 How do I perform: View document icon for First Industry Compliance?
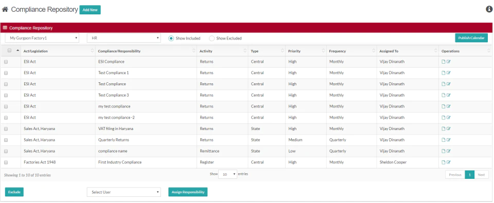[x=444, y=162]
